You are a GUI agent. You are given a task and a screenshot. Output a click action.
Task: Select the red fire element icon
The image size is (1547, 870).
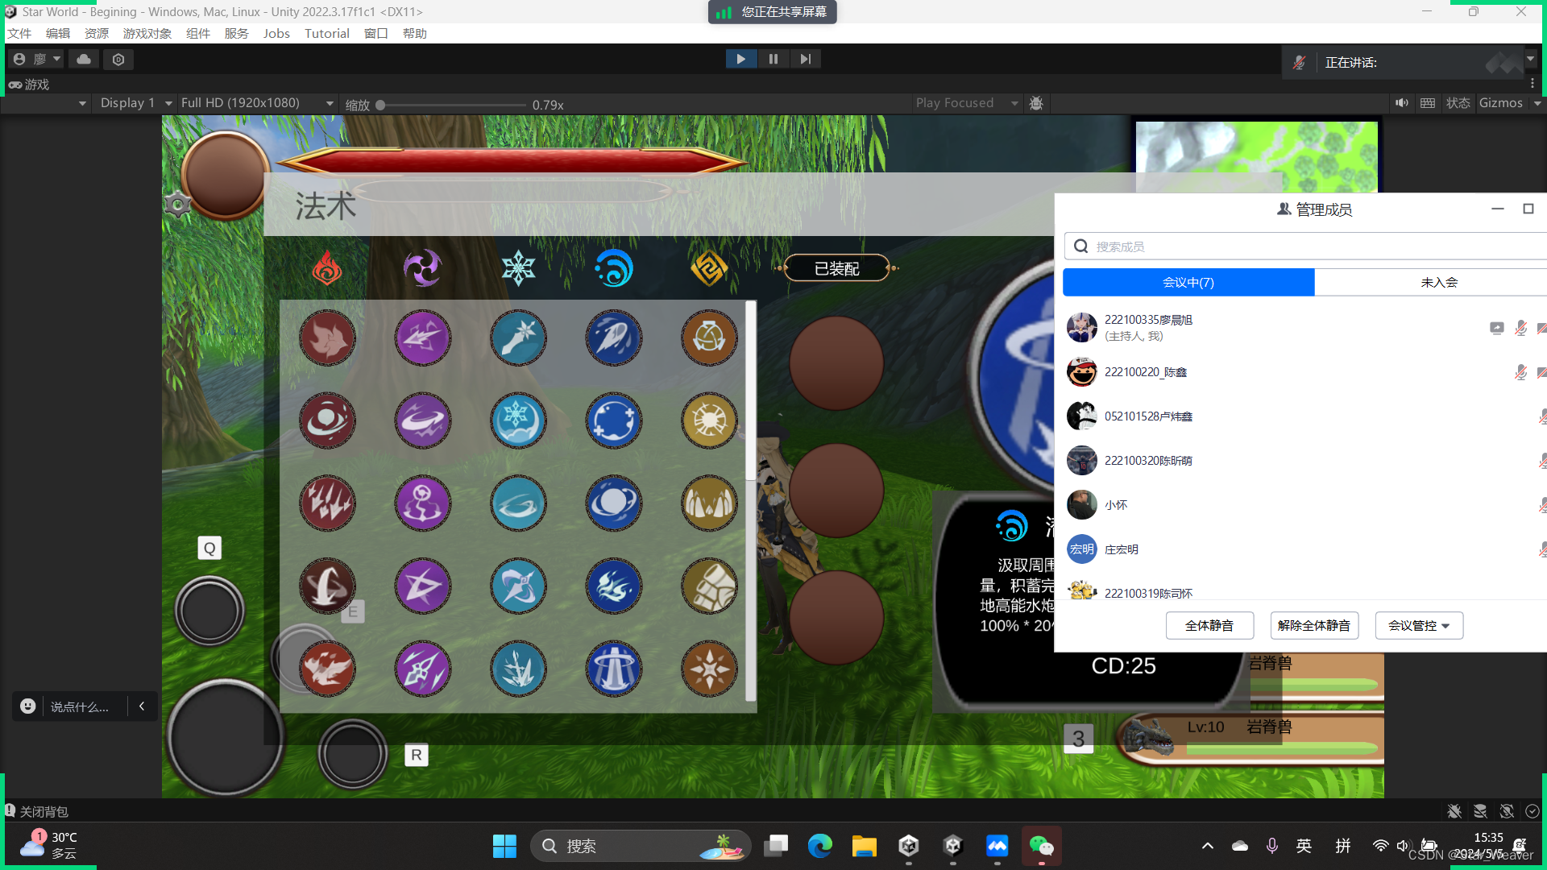coord(327,268)
